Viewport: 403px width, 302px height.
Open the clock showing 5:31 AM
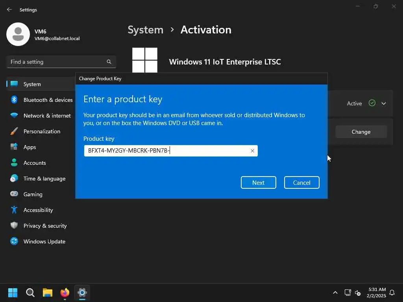pos(376,293)
